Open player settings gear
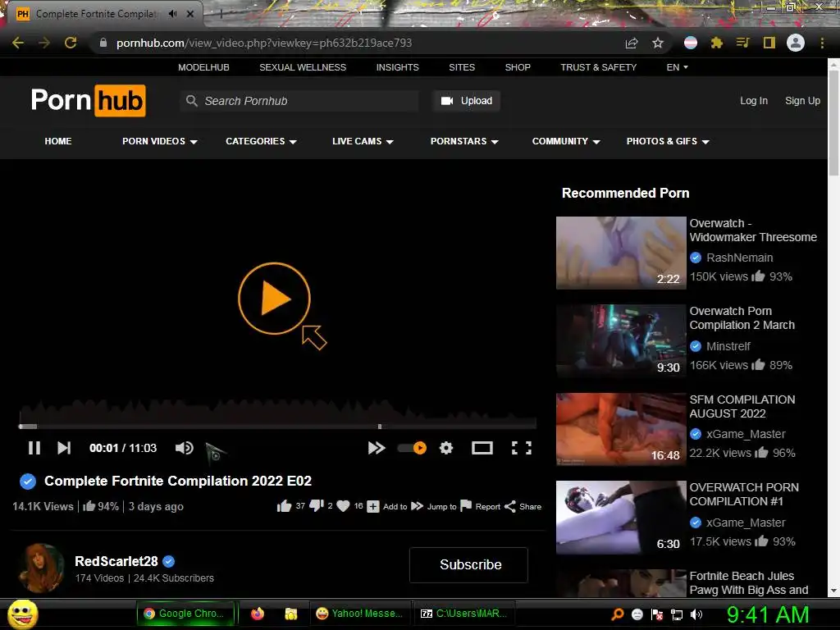The width and height of the screenshot is (840, 630). point(446,448)
